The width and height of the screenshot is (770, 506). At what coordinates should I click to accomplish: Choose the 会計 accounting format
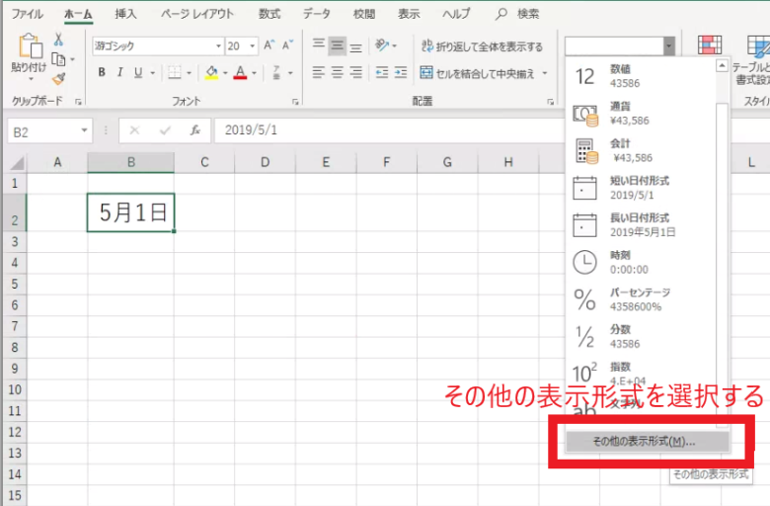click(x=641, y=151)
